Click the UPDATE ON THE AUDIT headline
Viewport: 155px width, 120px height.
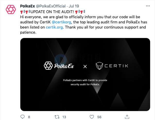point(52,12)
